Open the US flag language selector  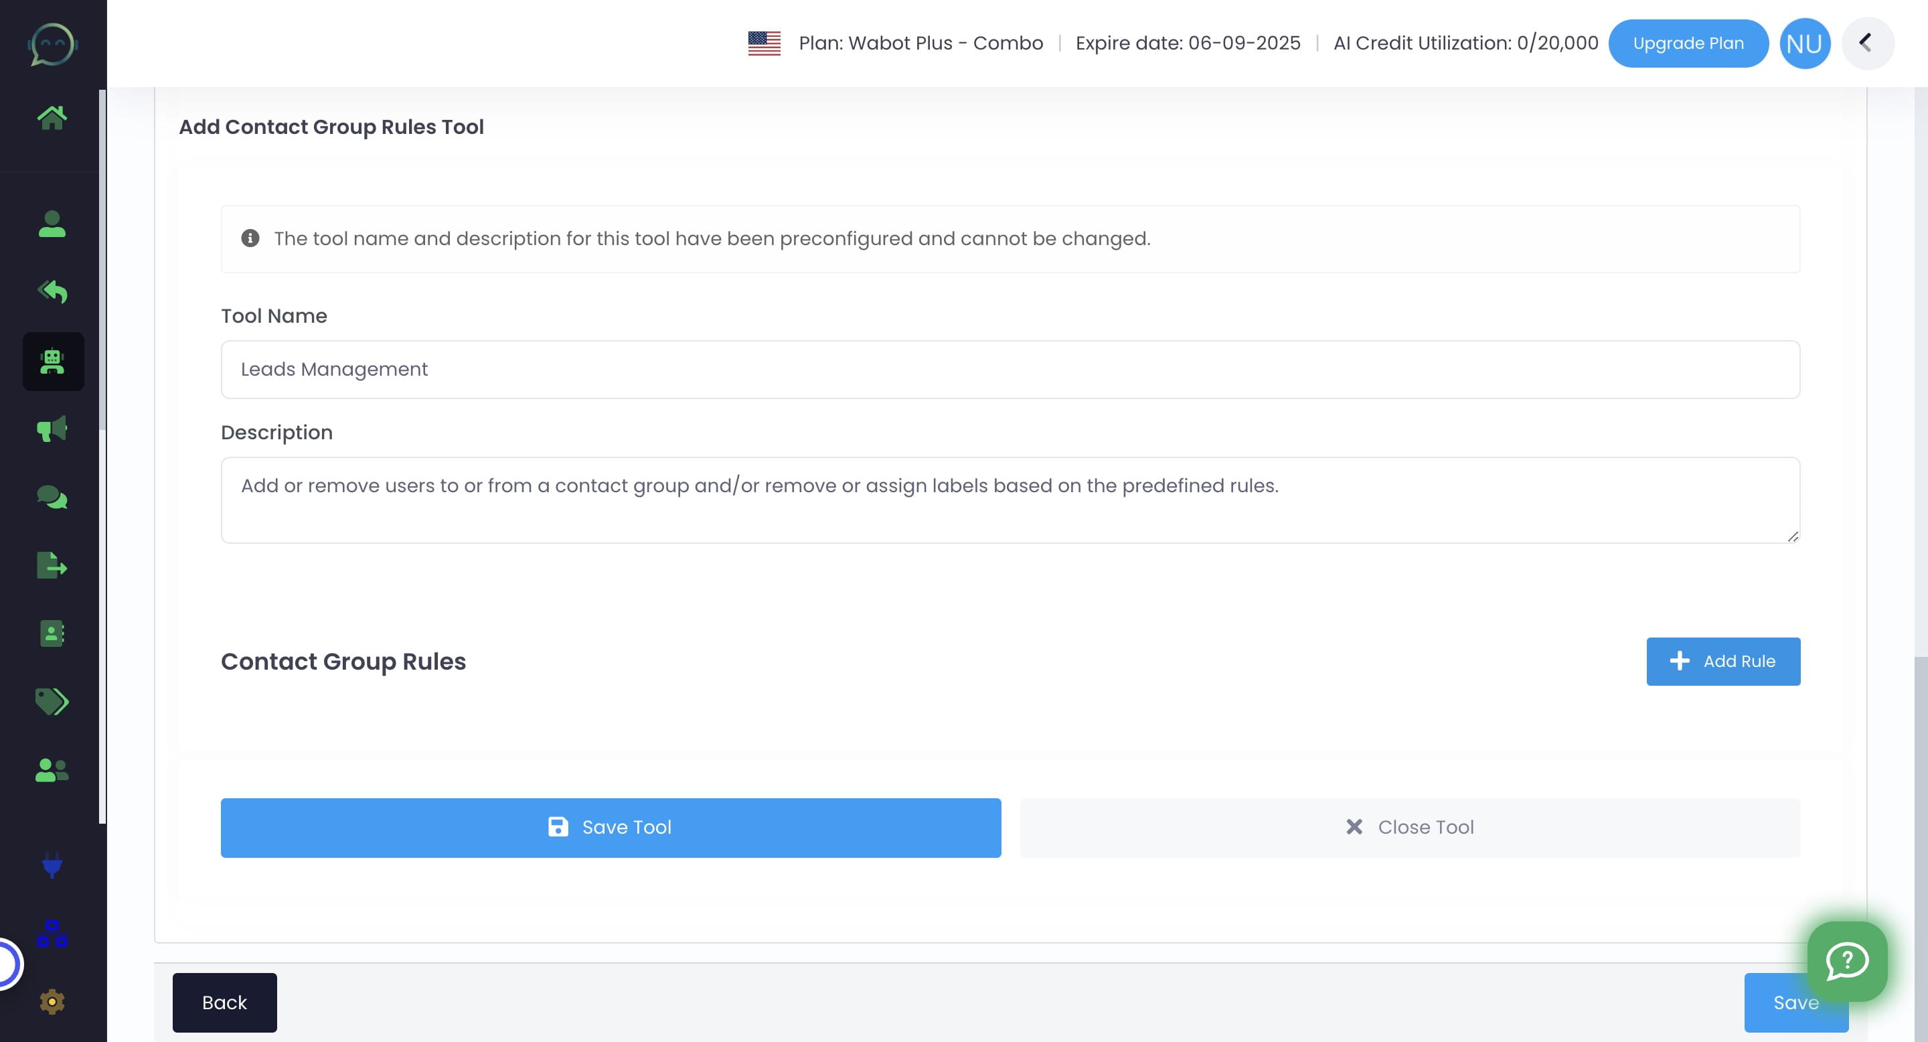(764, 43)
